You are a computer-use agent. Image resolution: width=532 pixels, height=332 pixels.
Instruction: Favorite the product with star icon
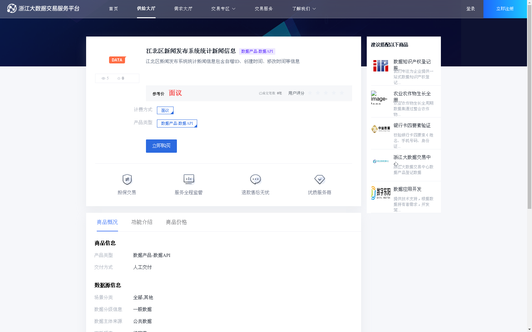pyautogui.click(x=119, y=78)
